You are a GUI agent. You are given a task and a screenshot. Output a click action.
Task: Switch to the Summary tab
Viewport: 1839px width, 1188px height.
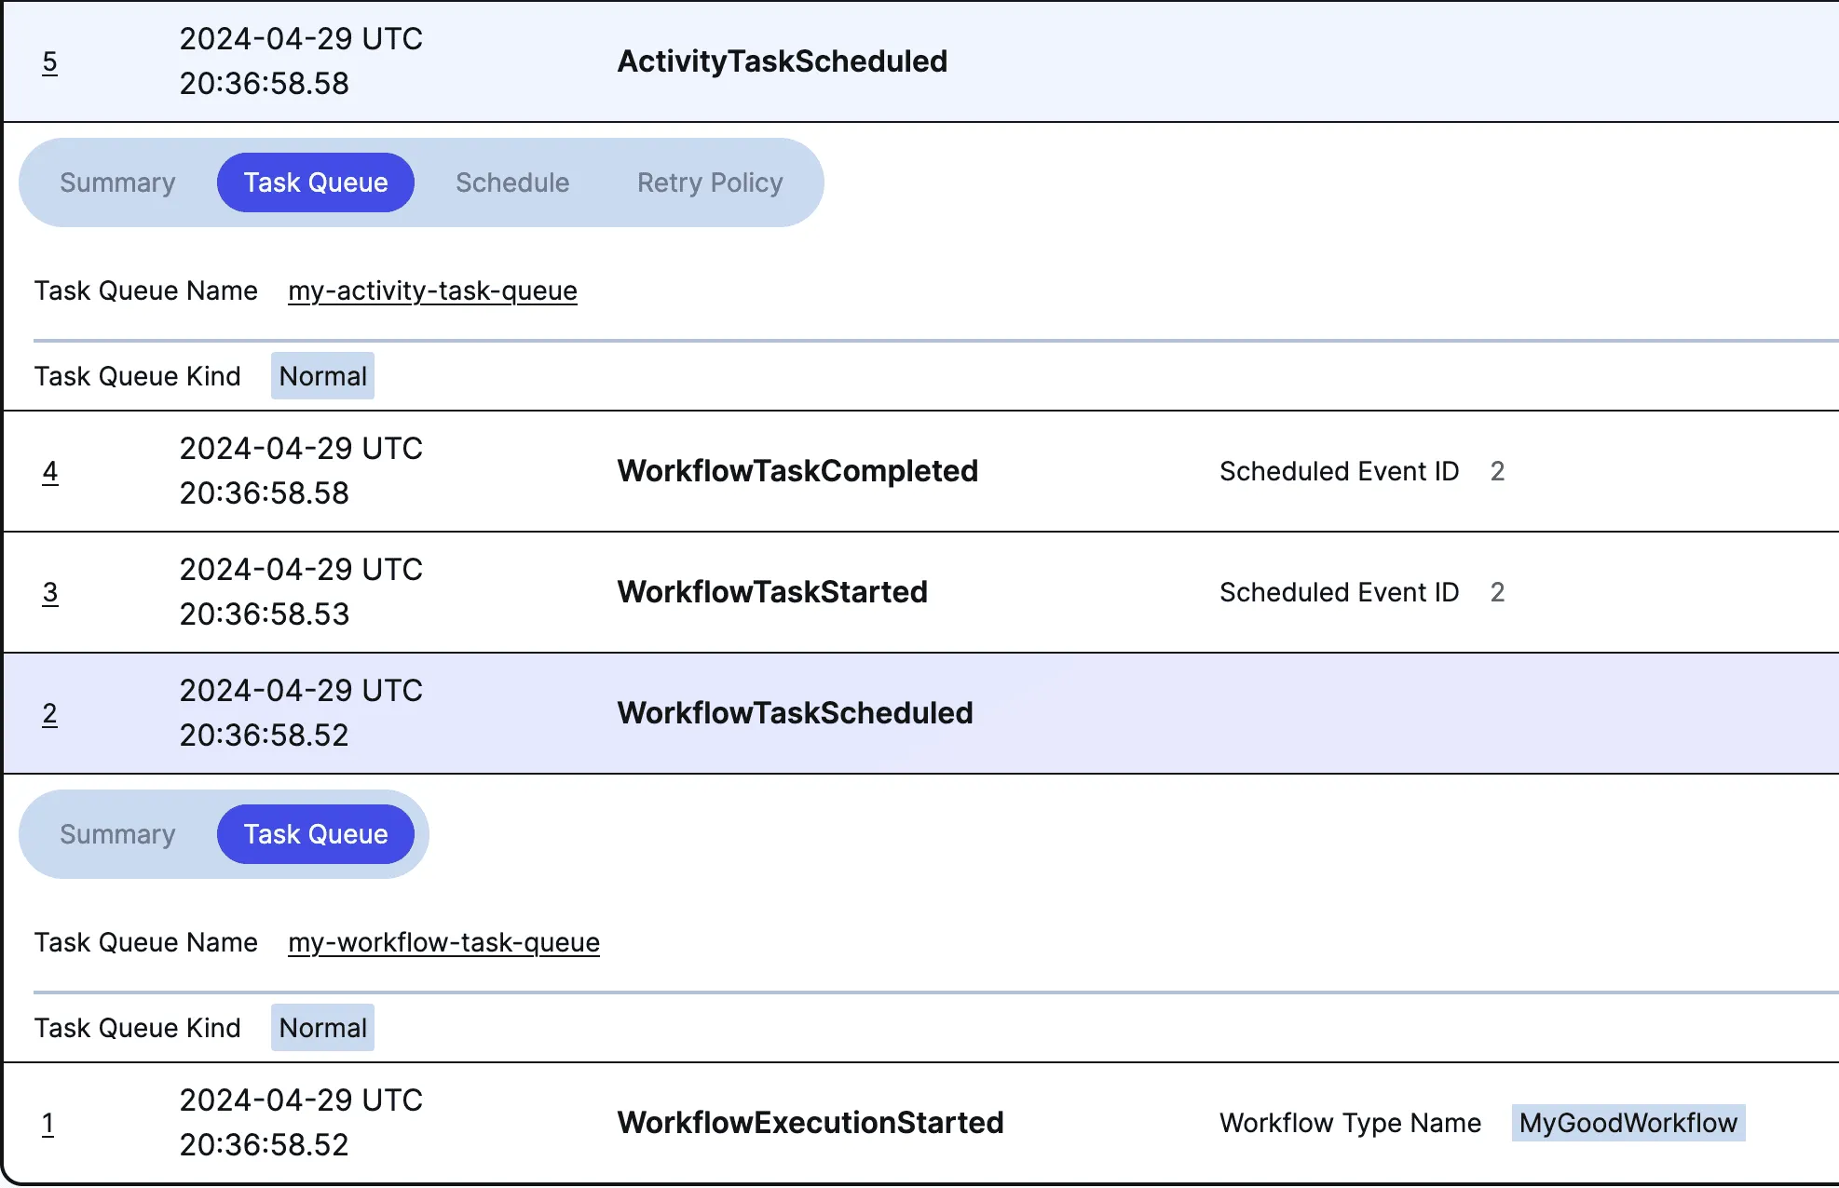(117, 182)
